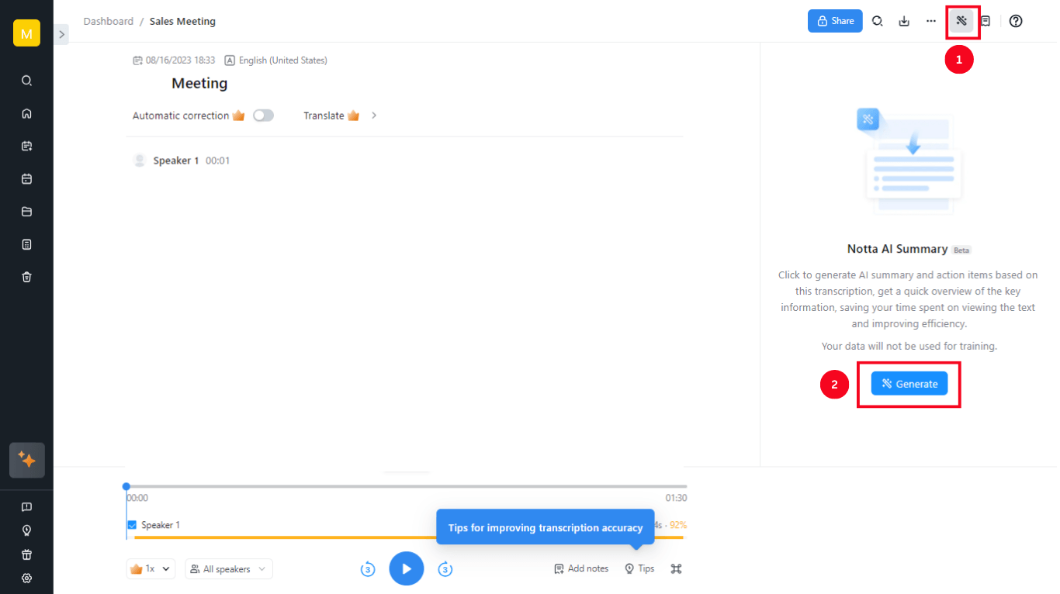Open the 1x playback speed dropdown
The height and width of the screenshot is (594, 1060).
click(151, 568)
